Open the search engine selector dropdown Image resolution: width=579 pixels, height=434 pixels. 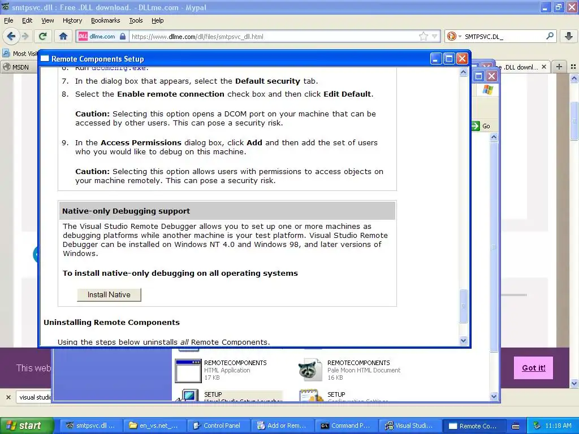point(453,36)
